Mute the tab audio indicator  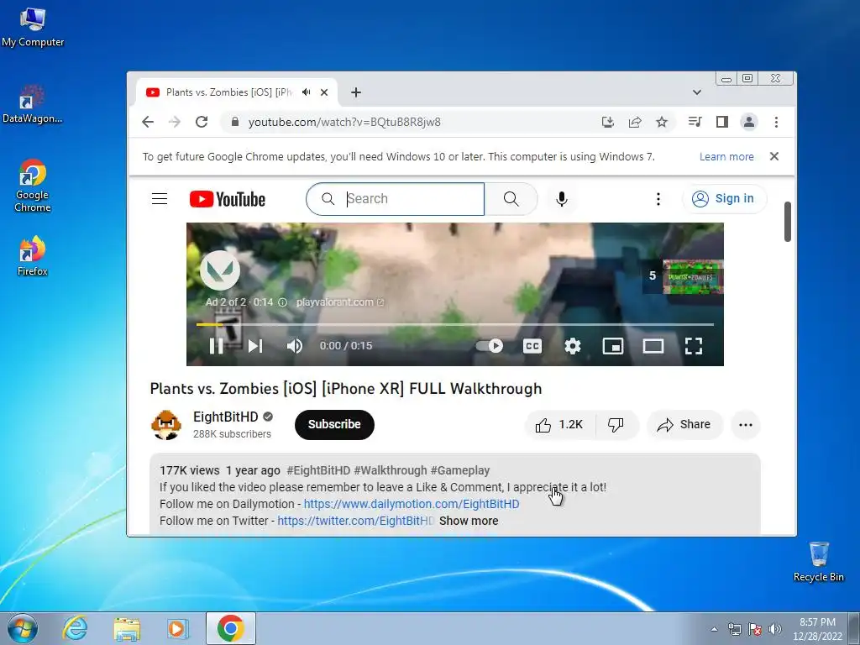307,92
